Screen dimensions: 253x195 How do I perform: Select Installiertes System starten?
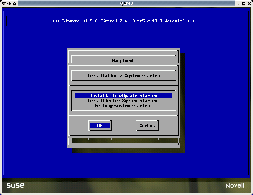click(x=122, y=101)
